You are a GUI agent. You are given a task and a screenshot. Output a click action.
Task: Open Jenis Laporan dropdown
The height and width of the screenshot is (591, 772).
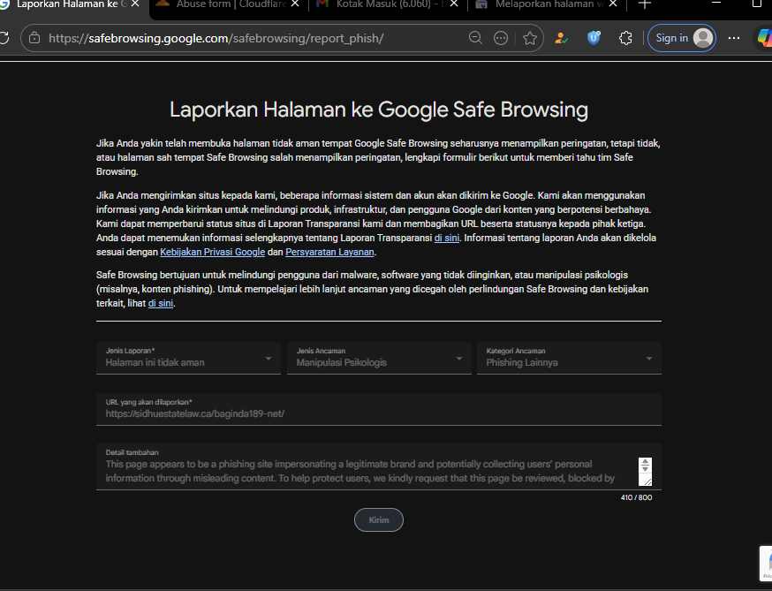[188, 358]
